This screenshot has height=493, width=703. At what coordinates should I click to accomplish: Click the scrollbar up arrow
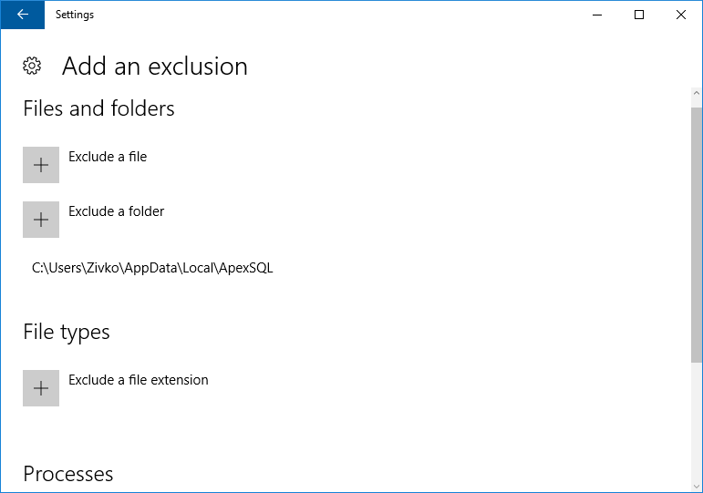[697, 95]
